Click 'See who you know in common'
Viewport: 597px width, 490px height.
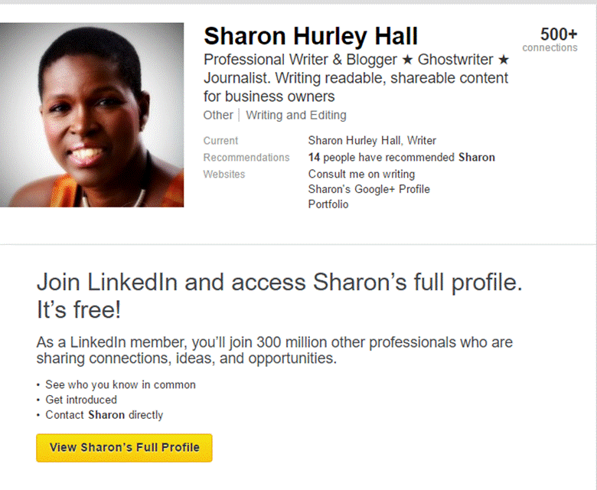coord(120,384)
